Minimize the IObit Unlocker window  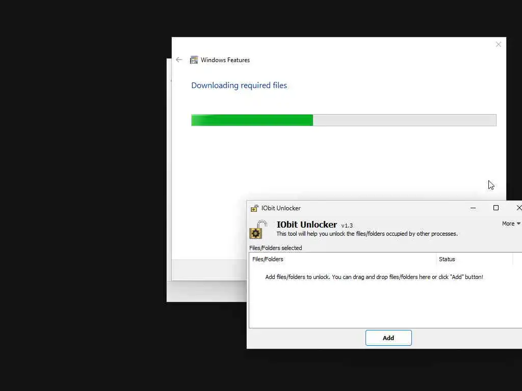point(473,208)
